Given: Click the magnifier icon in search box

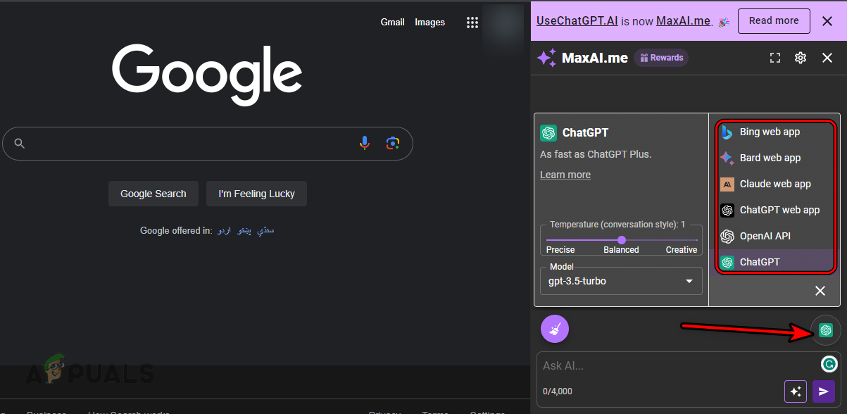Looking at the screenshot, I should [x=20, y=144].
